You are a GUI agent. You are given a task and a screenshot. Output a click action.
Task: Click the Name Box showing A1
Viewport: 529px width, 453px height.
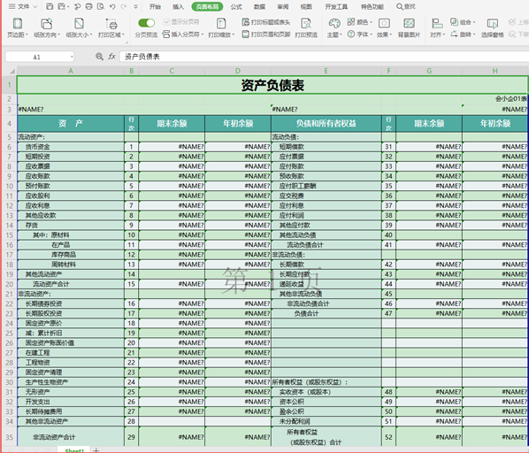(37, 57)
